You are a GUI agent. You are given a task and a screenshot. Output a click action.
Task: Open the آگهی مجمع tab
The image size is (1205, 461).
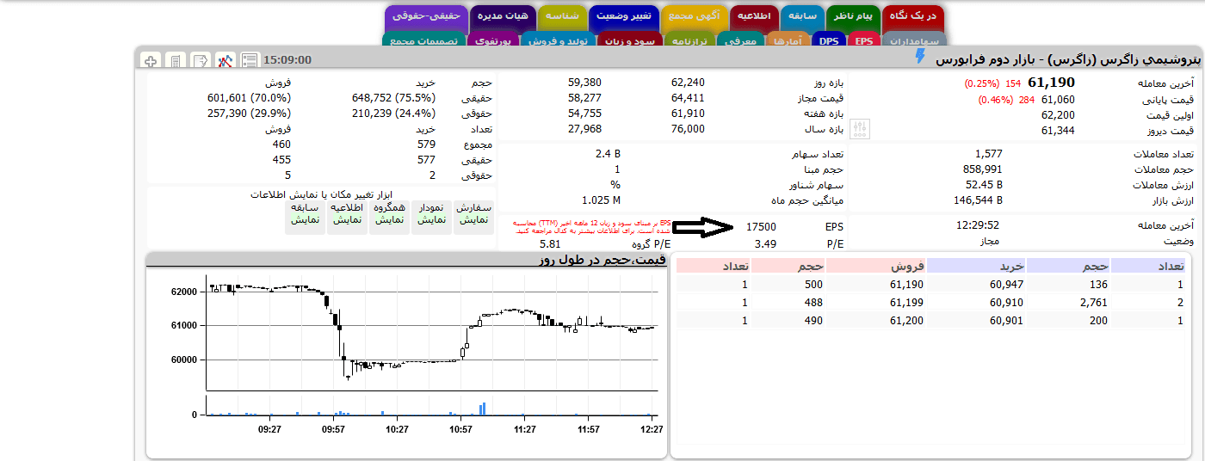pyautogui.click(x=695, y=15)
